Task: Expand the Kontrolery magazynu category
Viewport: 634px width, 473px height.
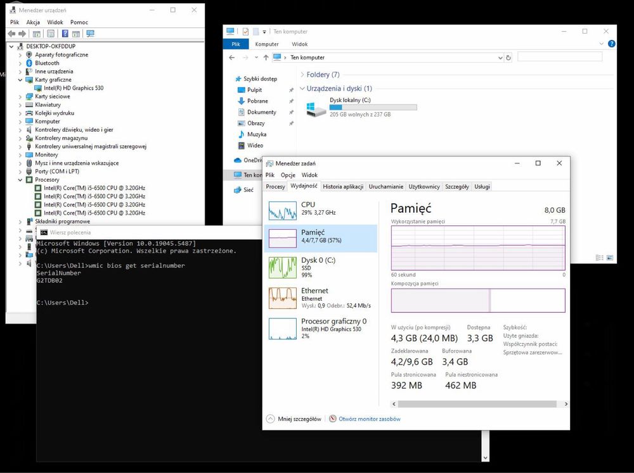Action: tap(20, 138)
